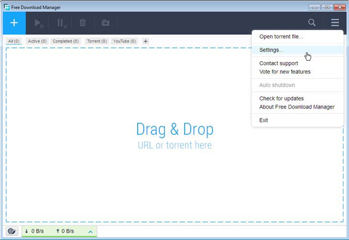Close the Free Download Manager window
Screen dimensions: 349x240
(x=339, y=7)
